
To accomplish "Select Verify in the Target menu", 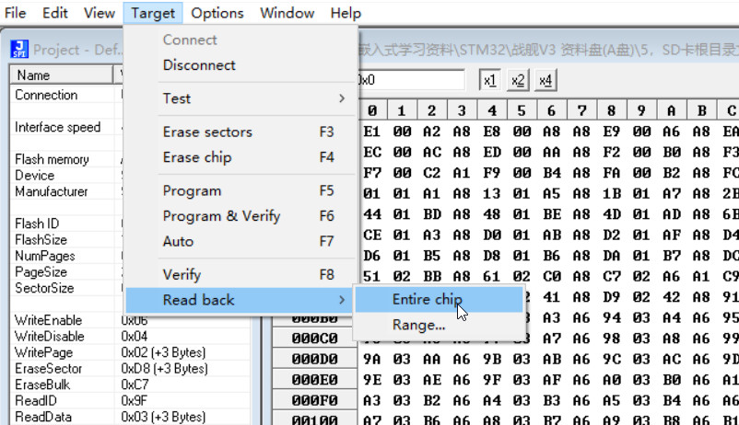I will pos(182,274).
